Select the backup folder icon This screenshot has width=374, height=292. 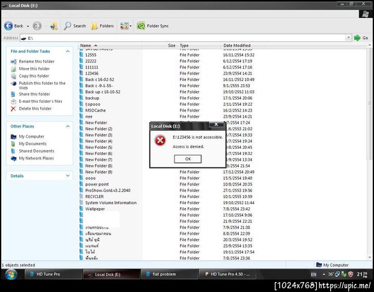click(x=81, y=98)
